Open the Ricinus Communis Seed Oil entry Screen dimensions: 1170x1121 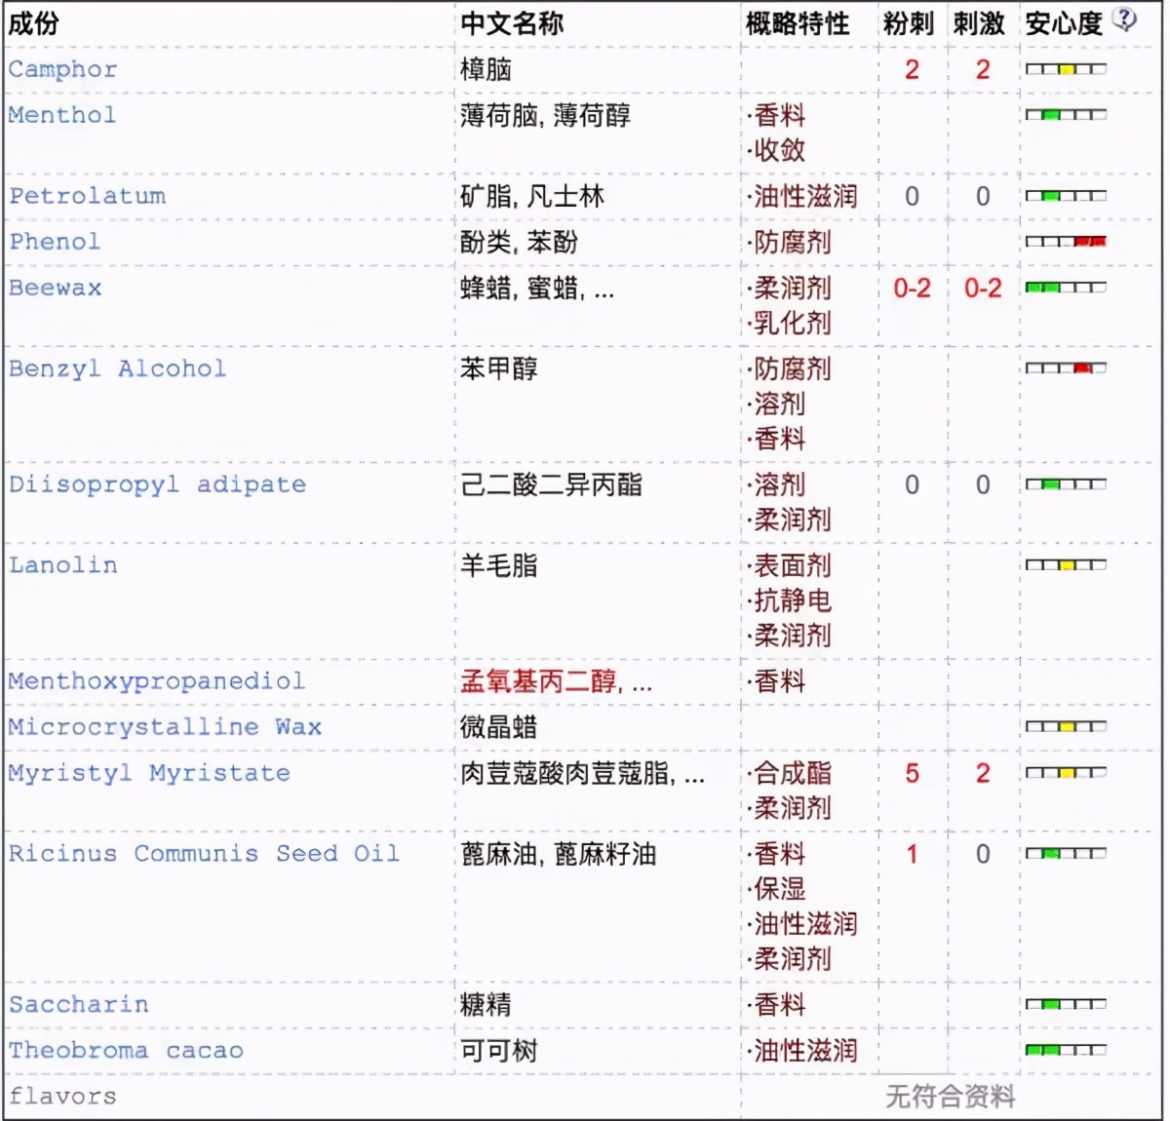pyautogui.click(x=202, y=853)
